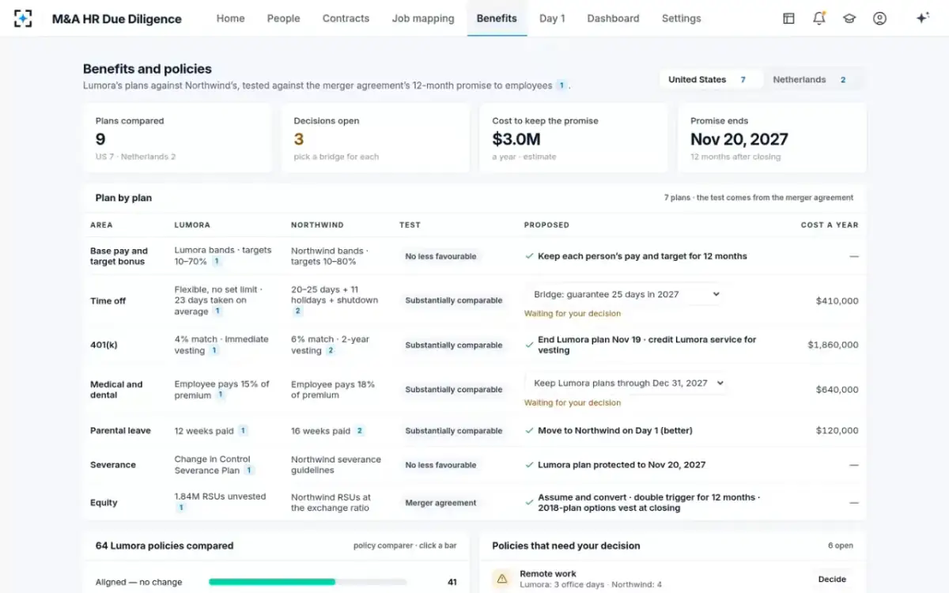The height and width of the screenshot is (593, 949).
Task: Launch the sparkle AI assistant icon
Action: (922, 18)
